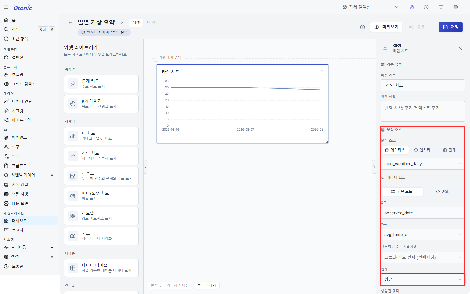470x294 pixels.
Task: Open mart_weather_daily dataset dropdown
Action: click(x=423, y=164)
